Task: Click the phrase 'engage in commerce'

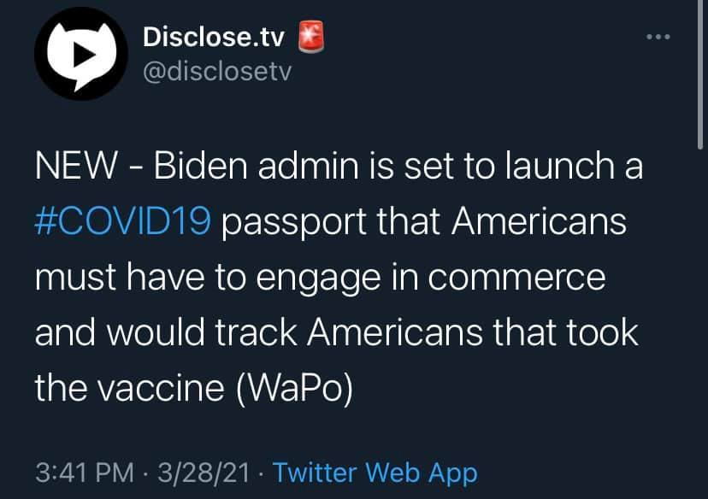Action: [x=431, y=279]
